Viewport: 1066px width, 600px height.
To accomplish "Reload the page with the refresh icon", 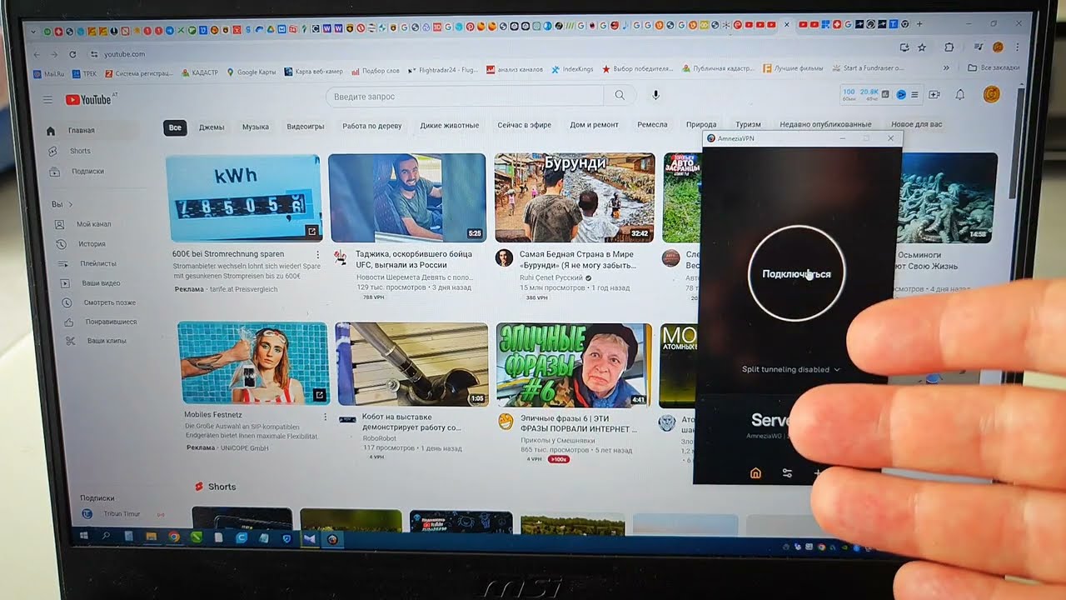I will pos(72,54).
